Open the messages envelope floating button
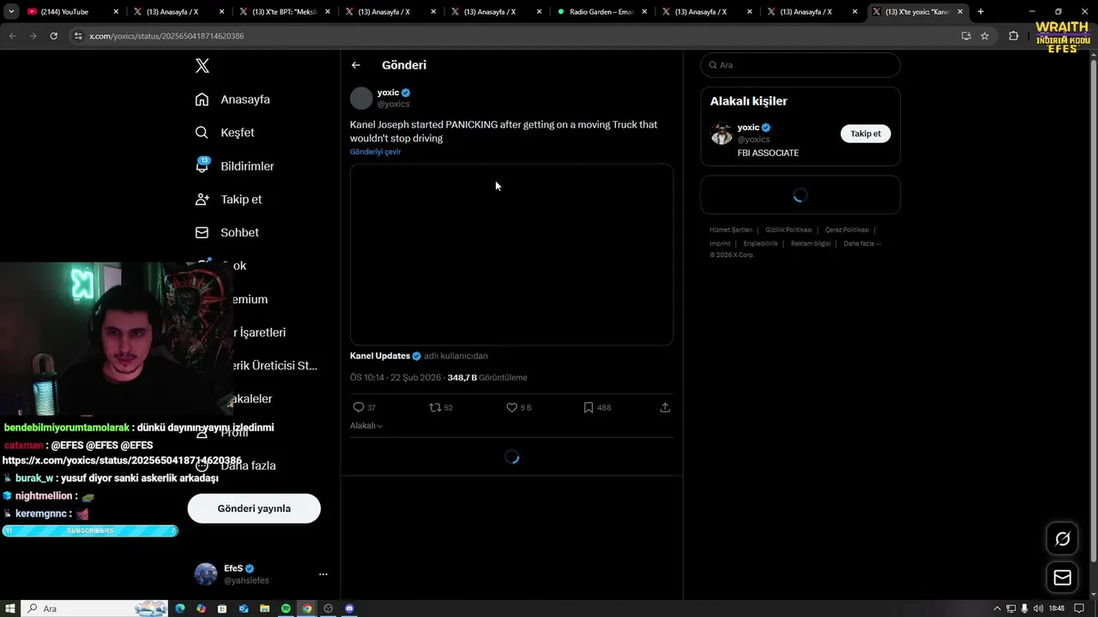Image resolution: width=1098 pixels, height=617 pixels. pyautogui.click(x=1062, y=578)
